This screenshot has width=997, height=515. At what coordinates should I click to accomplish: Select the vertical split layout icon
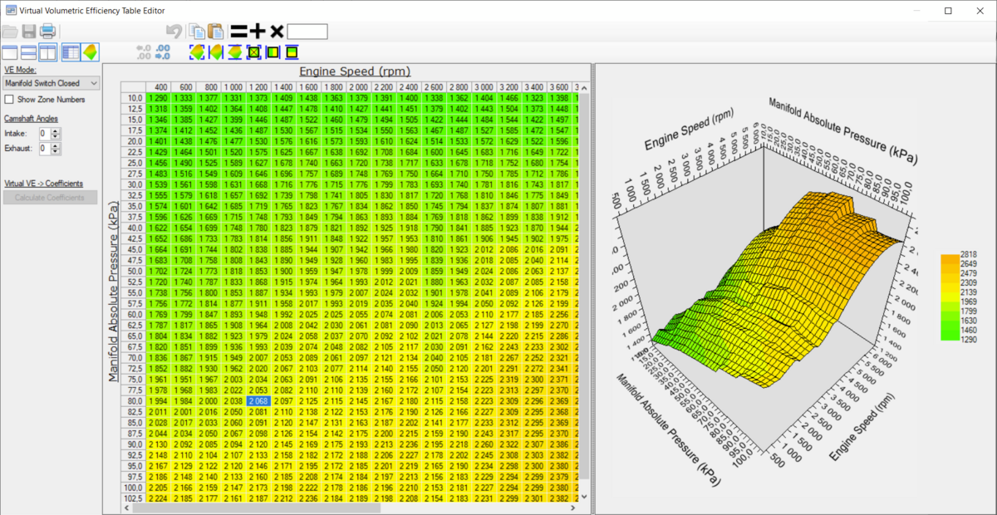[48, 52]
